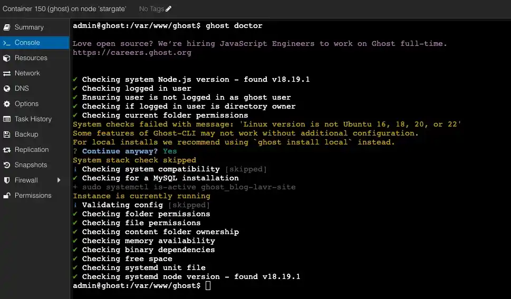This screenshot has width=511, height=299.
Task: Expand the Firewall submenu arrow
Action: click(x=59, y=180)
